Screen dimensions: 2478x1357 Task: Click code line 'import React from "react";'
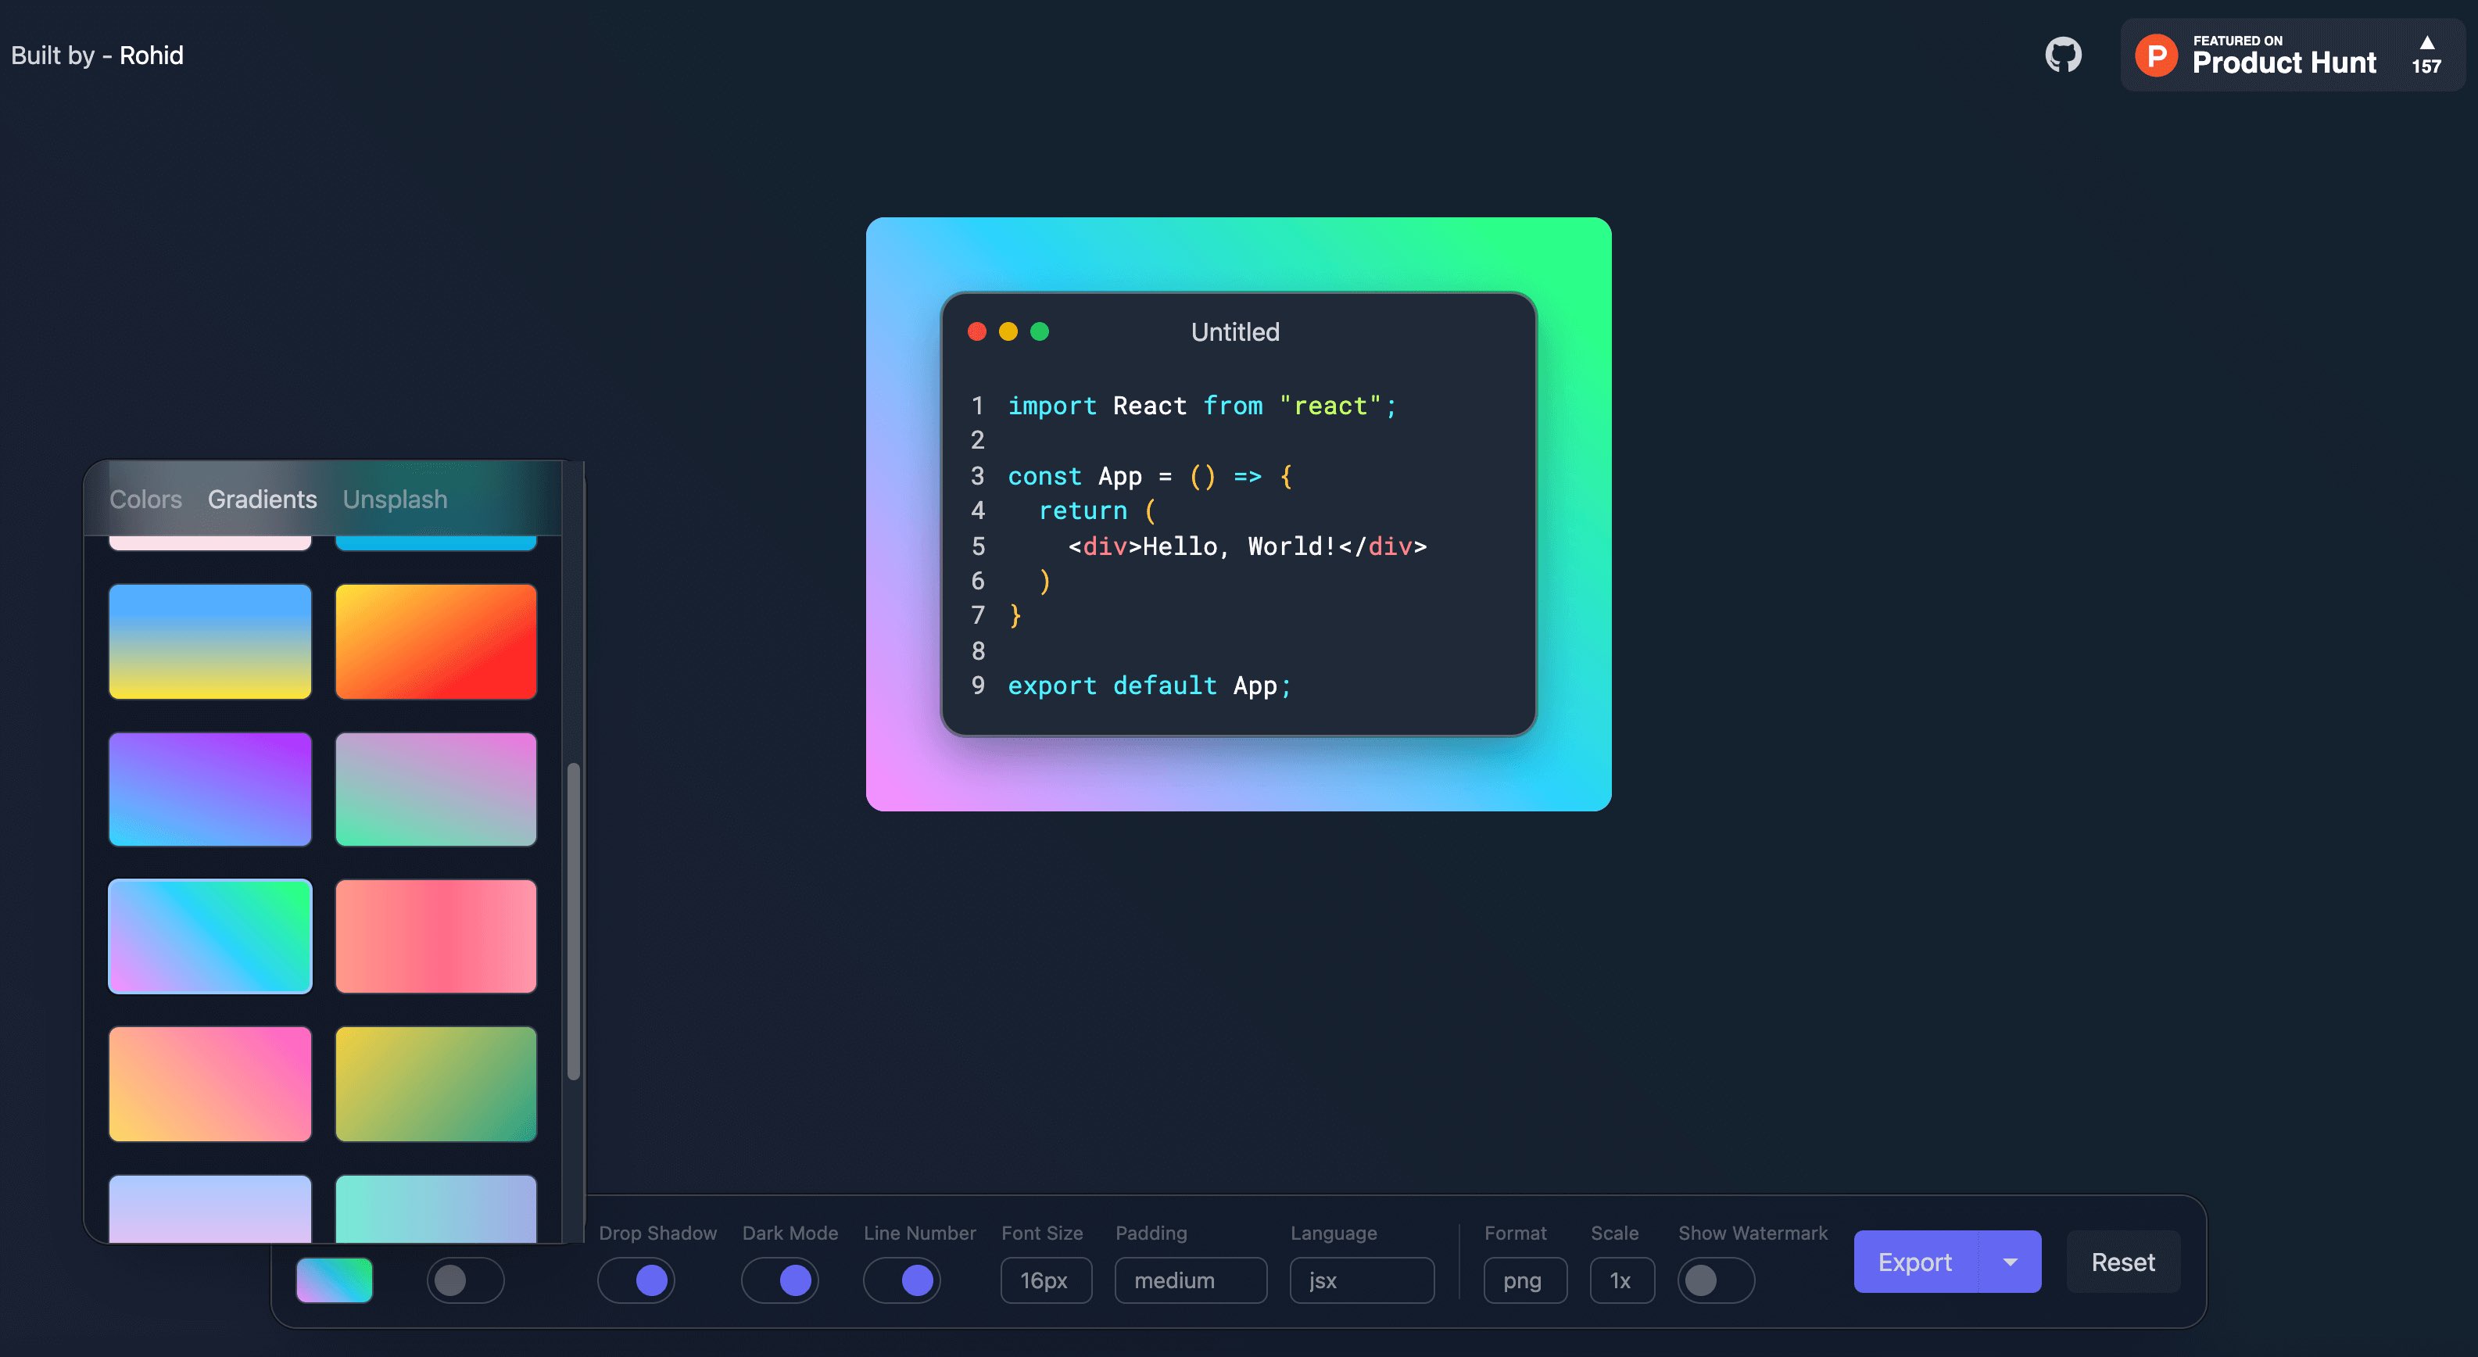click(x=1201, y=406)
